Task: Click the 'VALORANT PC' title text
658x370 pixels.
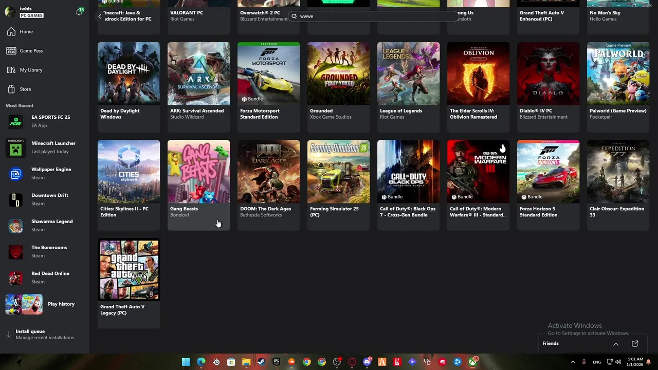Action: 186,13
